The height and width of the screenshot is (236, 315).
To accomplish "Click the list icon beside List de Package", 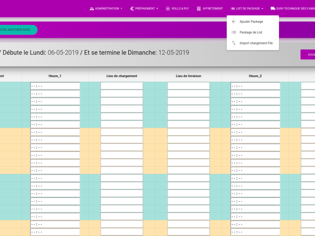I will click(233, 8).
